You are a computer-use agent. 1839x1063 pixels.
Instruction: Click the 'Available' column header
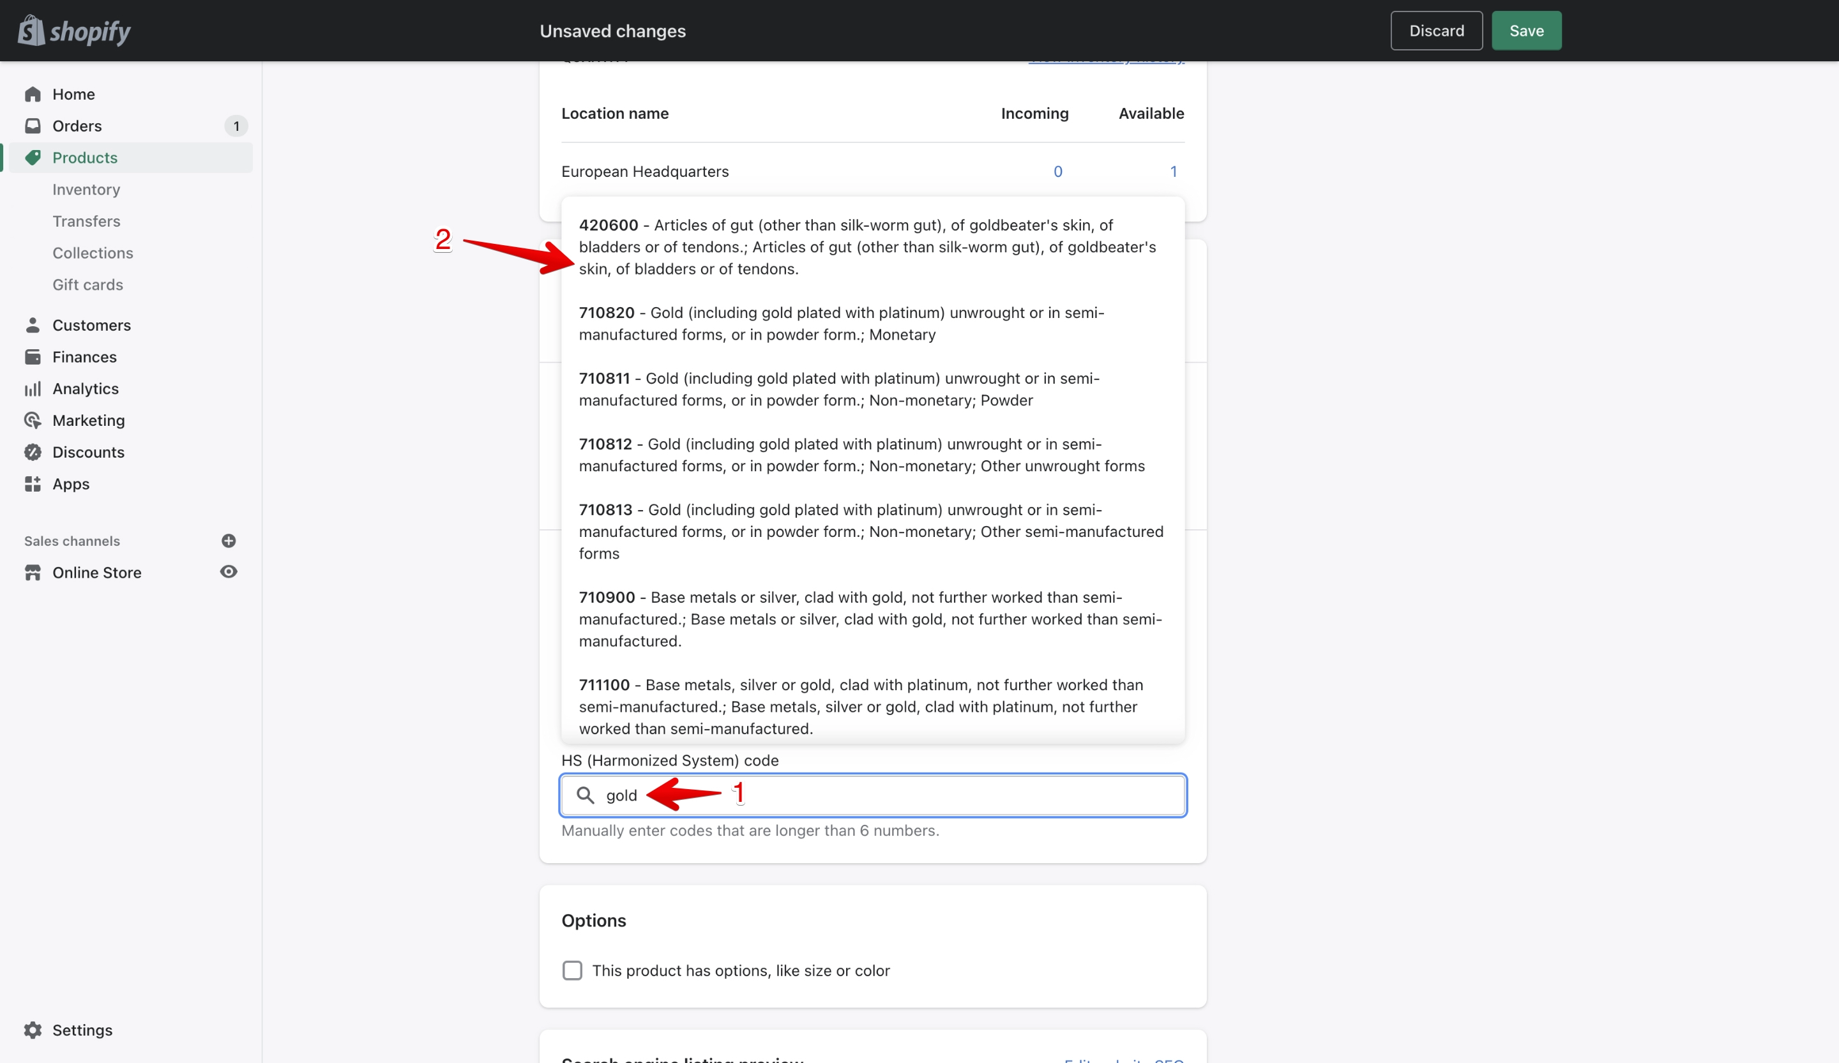(1151, 114)
